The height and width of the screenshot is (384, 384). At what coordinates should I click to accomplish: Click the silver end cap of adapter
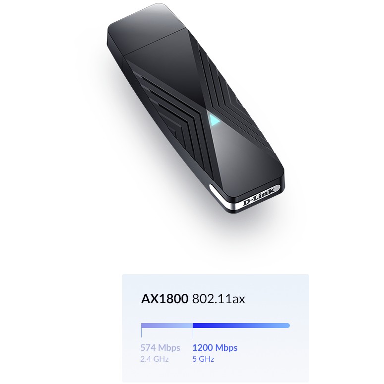(x=245, y=197)
